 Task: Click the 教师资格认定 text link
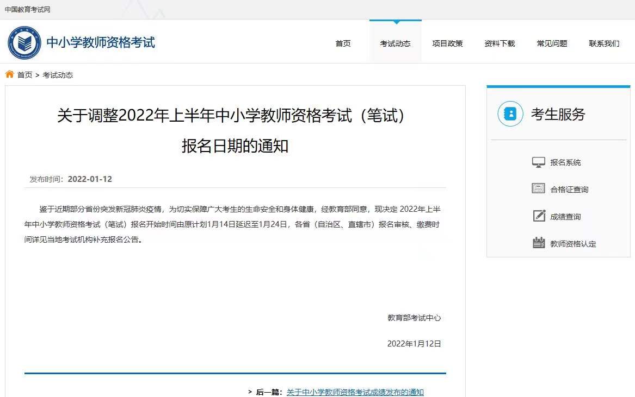point(574,243)
